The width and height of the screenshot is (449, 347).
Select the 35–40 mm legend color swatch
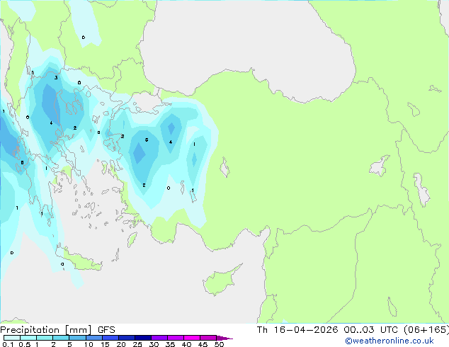175,338
